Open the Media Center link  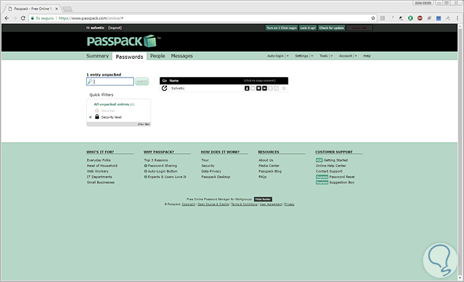(268, 166)
